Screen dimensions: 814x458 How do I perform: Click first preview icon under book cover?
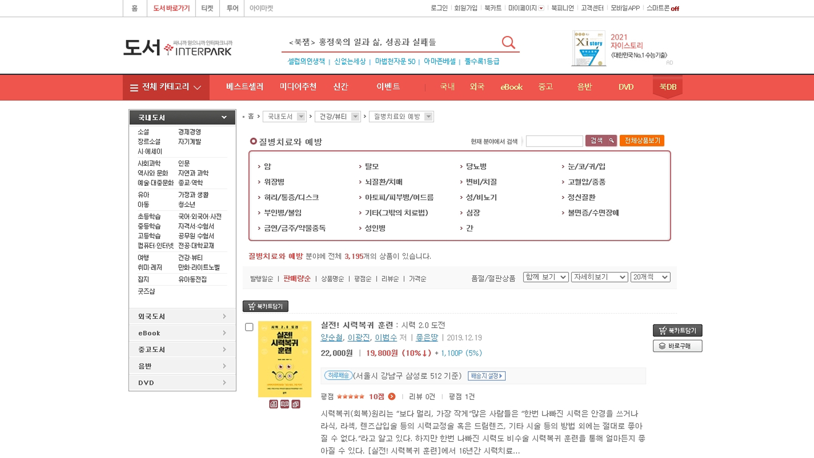(273, 404)
